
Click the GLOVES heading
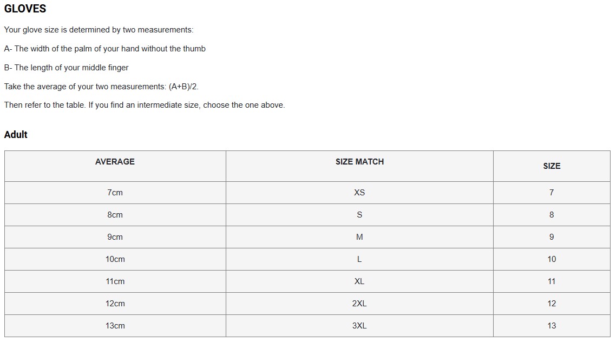point(25,9)
